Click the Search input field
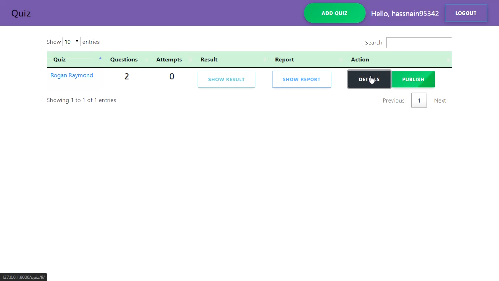The height and width of the screenshot is (281, 499). click(419, 42)
